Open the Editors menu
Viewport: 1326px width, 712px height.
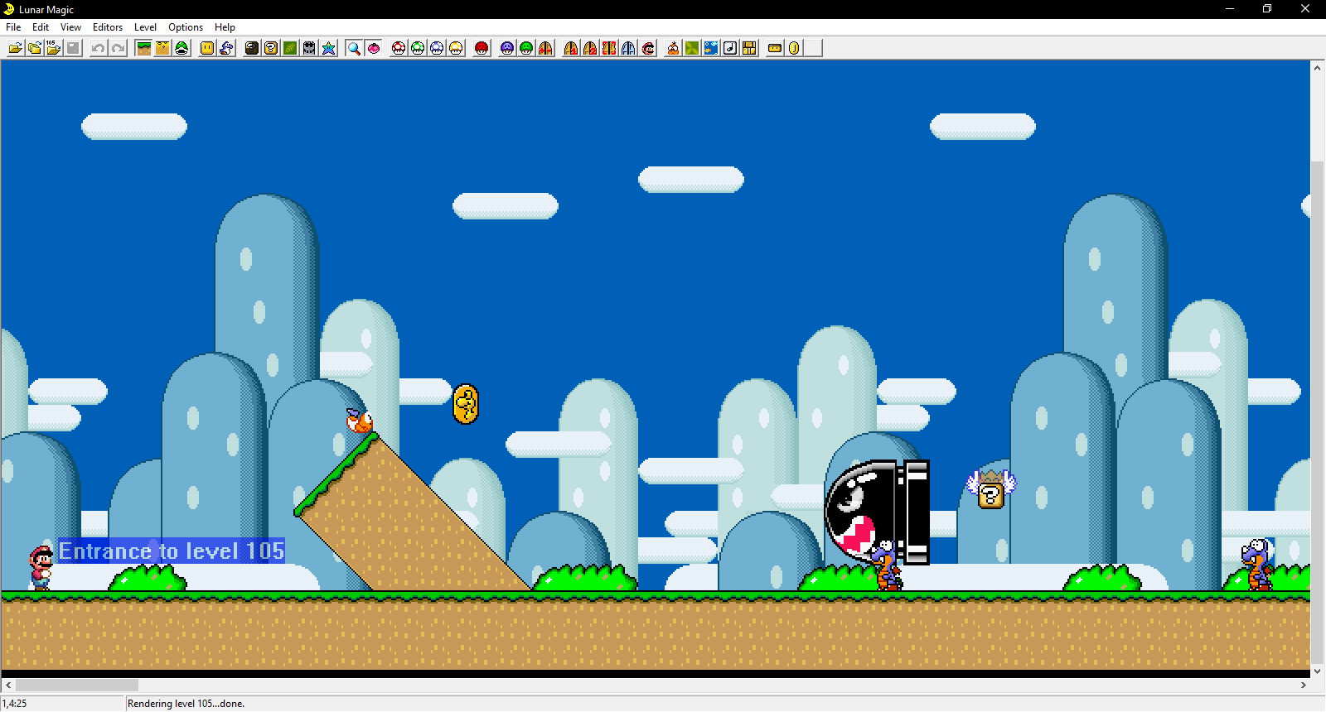click(x=108, y=27)
